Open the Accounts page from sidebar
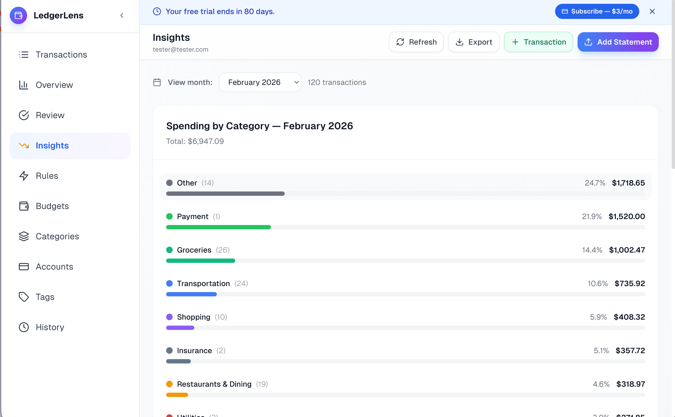This screenshot has height=417, width=675. tap(54, 267)
